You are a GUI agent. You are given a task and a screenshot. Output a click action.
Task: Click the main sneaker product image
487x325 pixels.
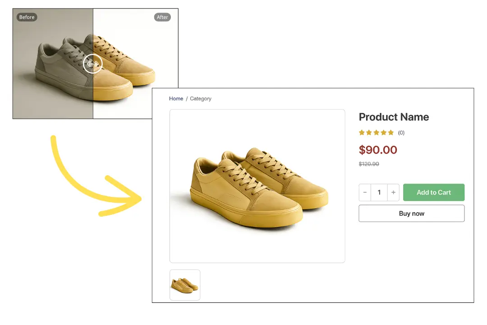coord(257,186)
